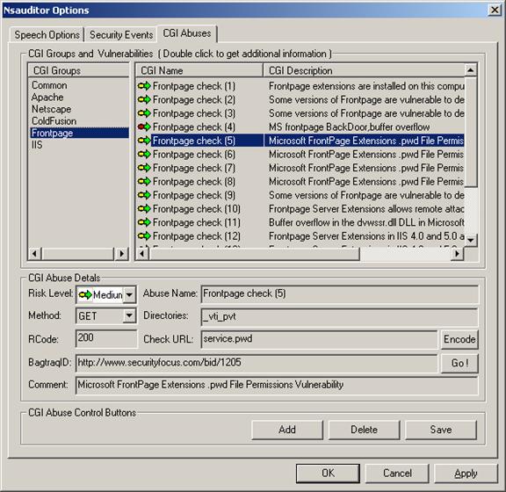Click the arrow icon of Frontpage check (8)
The width and height of the screenshot is (506, 492).
pos(144,182)
